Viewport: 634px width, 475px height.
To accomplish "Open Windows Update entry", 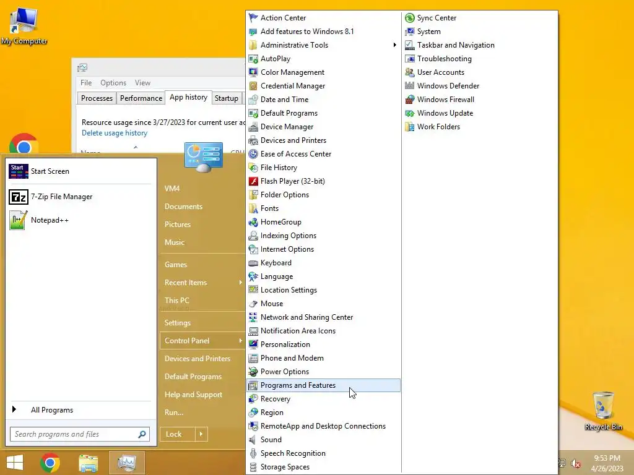I will point(445,113).
